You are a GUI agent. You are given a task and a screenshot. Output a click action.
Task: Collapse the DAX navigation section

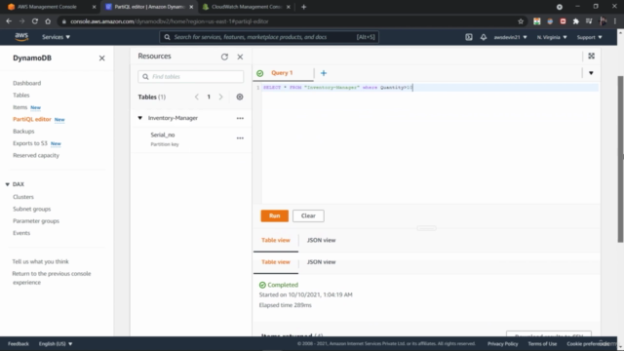tap(7, 184)
